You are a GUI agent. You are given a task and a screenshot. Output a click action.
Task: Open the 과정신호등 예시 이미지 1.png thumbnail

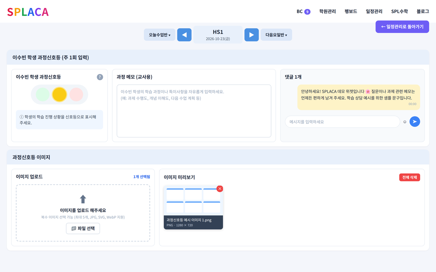click(x=193, y=208)
